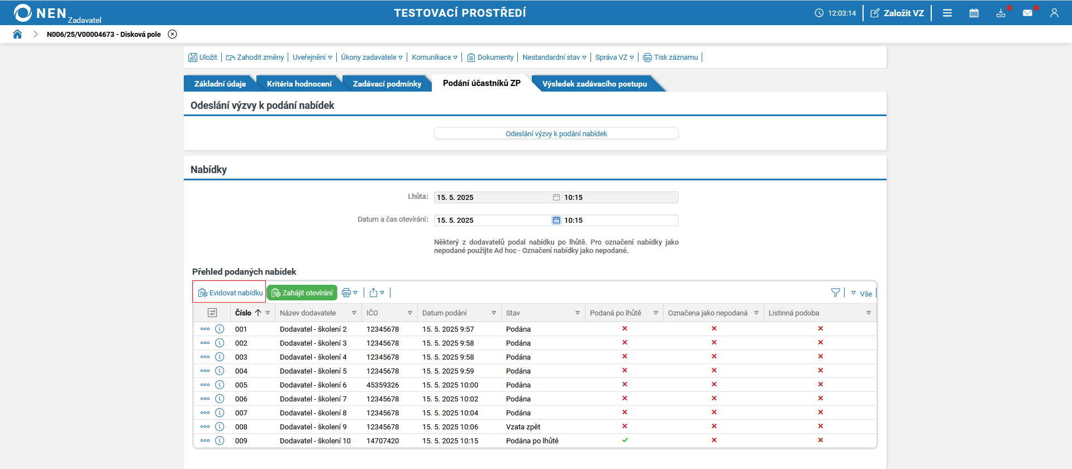Open downloads icon in header

coord(1000,13)
